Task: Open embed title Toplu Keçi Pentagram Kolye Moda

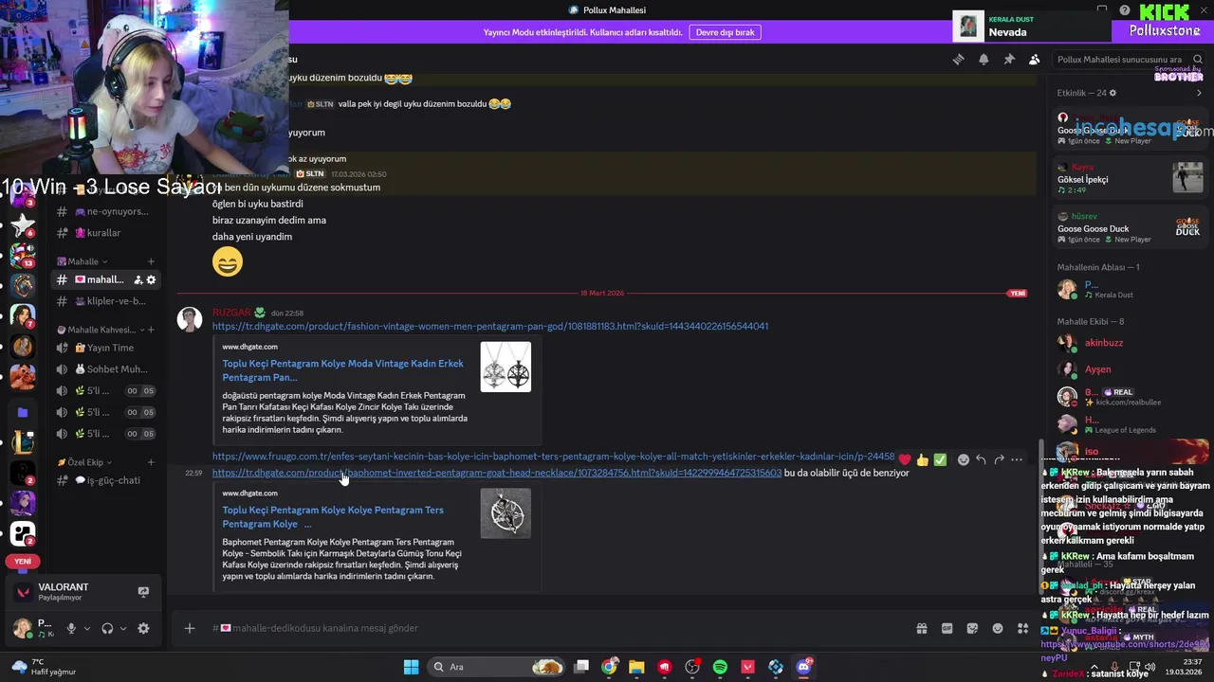Action: 342,370
